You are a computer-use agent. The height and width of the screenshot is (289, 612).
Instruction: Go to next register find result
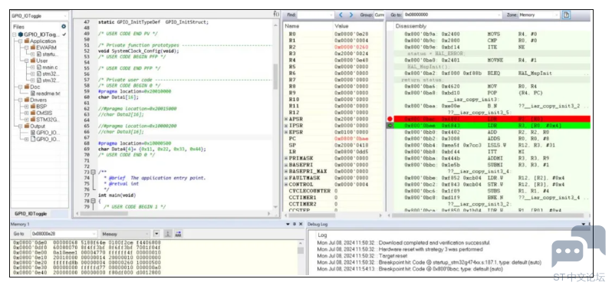coord(351,15)
